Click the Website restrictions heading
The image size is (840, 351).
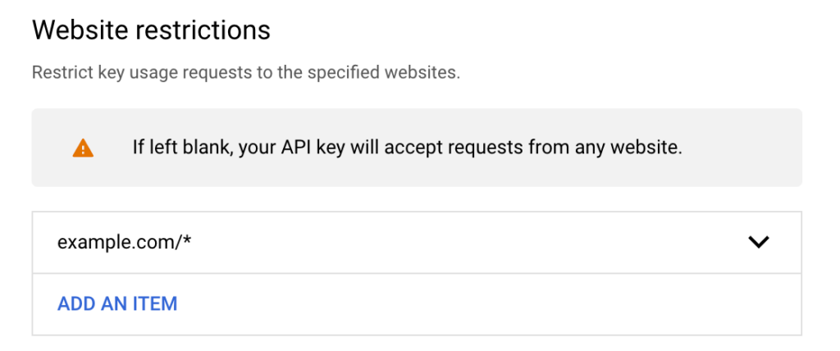[151, 30]
